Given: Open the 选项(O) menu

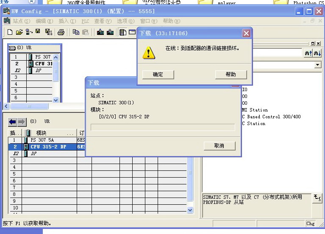Looking at the screenshot, I should point(125,21).
